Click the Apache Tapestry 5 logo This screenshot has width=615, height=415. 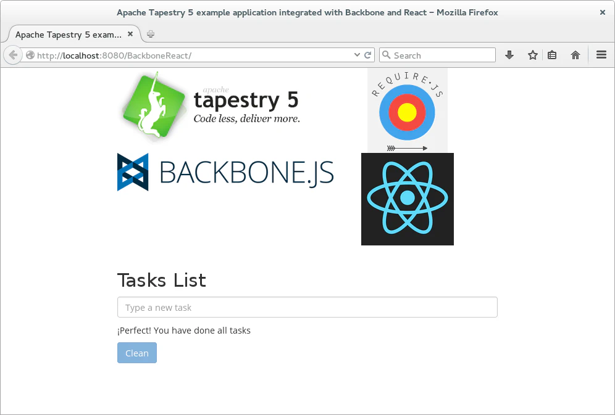coord(210,104)
